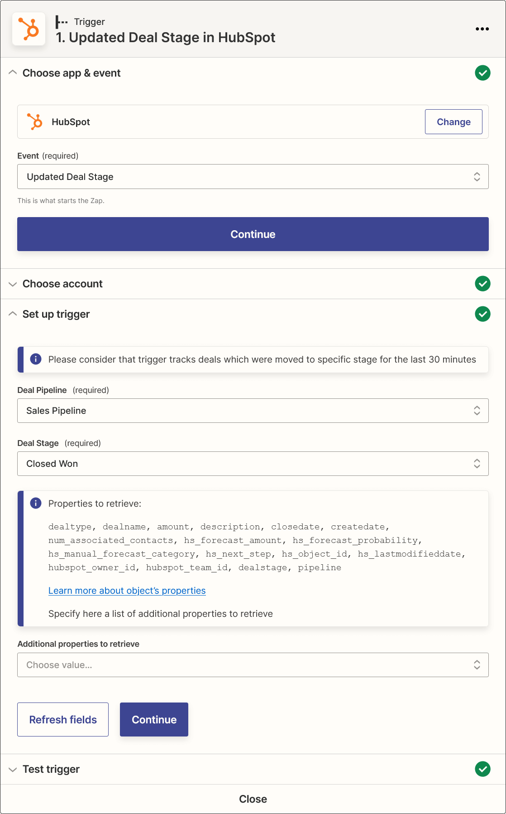Click 'Specify here a list of additional properties' text

tap(161, 614)
